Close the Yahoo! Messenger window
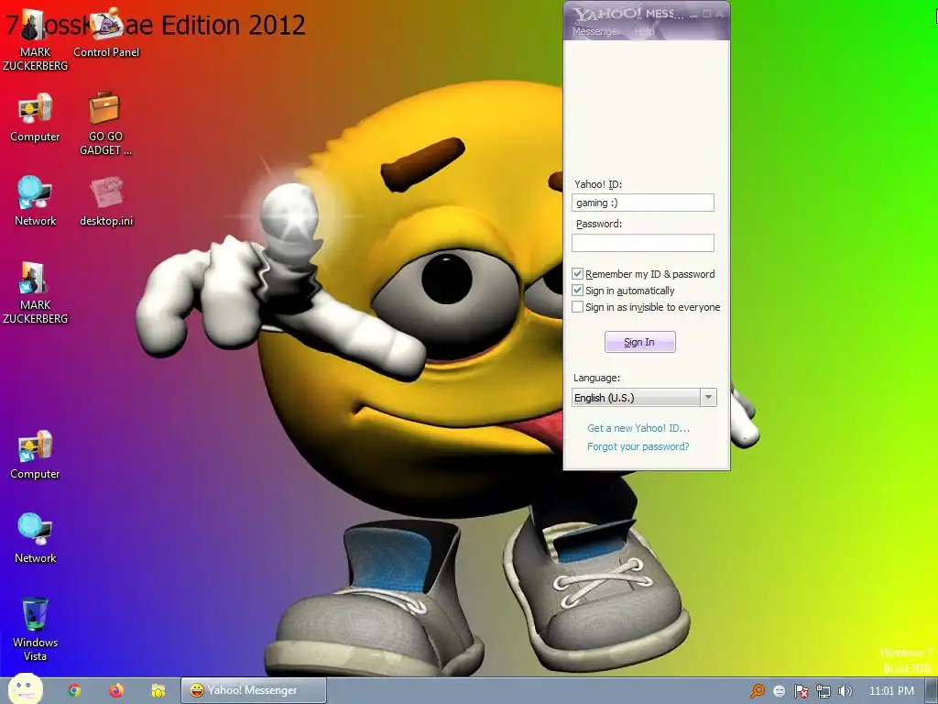 point(719,15)
